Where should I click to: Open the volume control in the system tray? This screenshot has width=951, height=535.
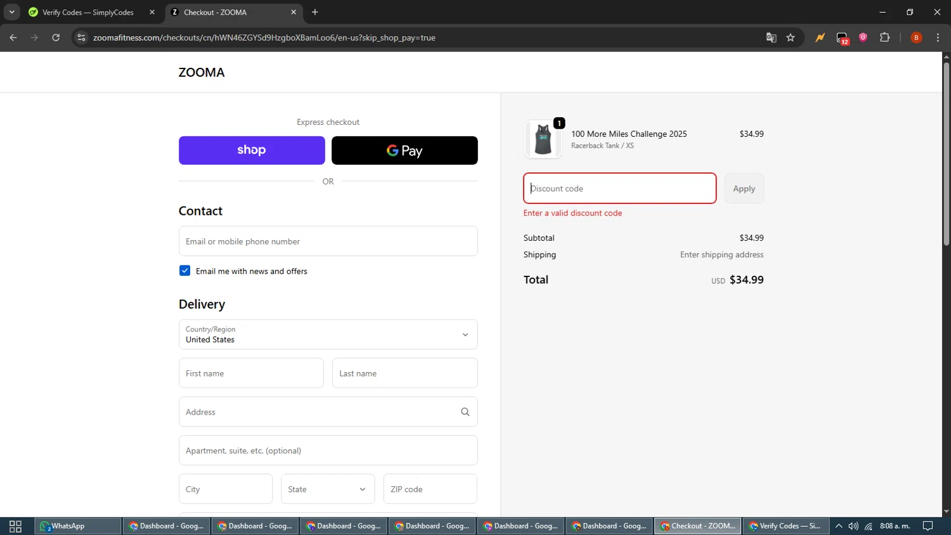(853, 526)
